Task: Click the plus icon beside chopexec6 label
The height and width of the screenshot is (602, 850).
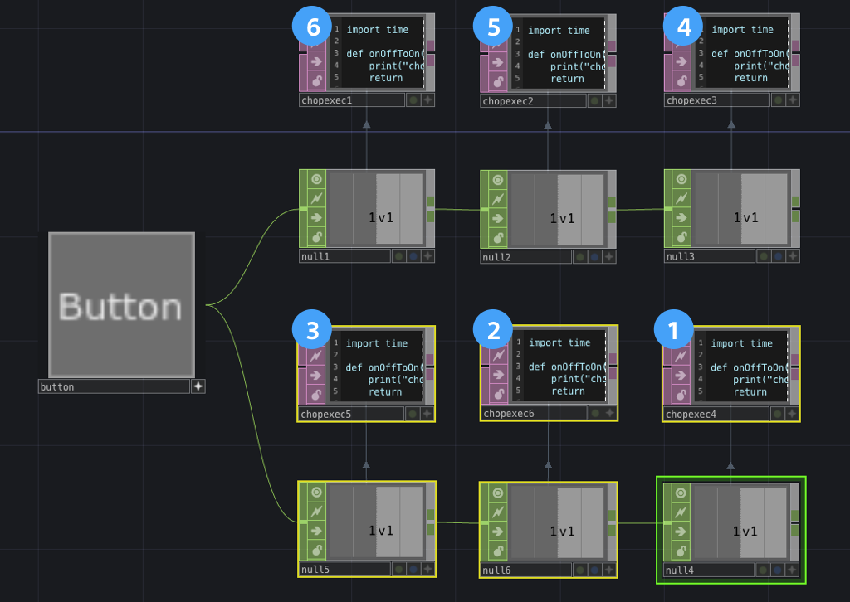Action: point(610,414)
